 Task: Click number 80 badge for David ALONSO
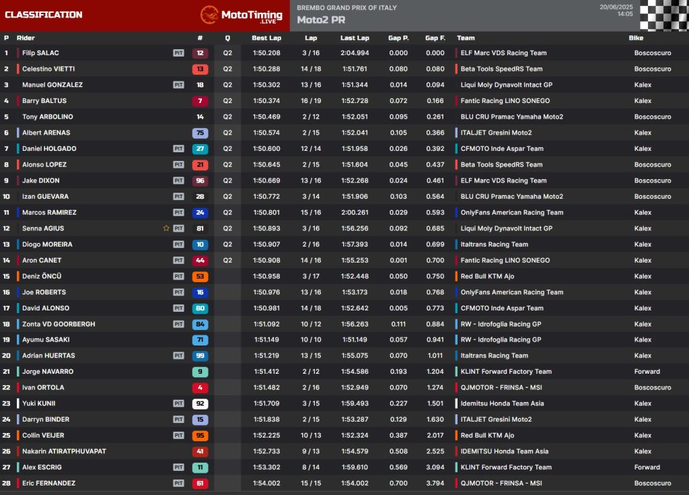tap(200, 308)
